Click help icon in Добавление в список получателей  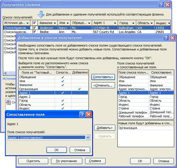click(x=166, y=38)
